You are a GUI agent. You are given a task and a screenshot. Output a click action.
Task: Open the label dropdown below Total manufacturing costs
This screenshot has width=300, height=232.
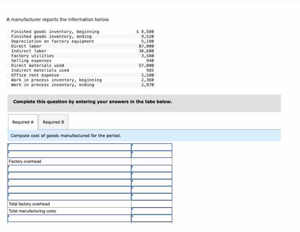pos(69,218)
